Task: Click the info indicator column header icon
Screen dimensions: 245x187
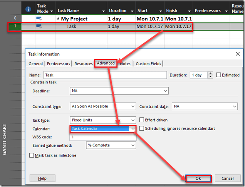Action: [x=28, y=9]
